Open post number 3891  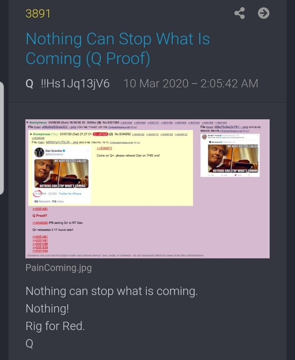click(38, 14)
